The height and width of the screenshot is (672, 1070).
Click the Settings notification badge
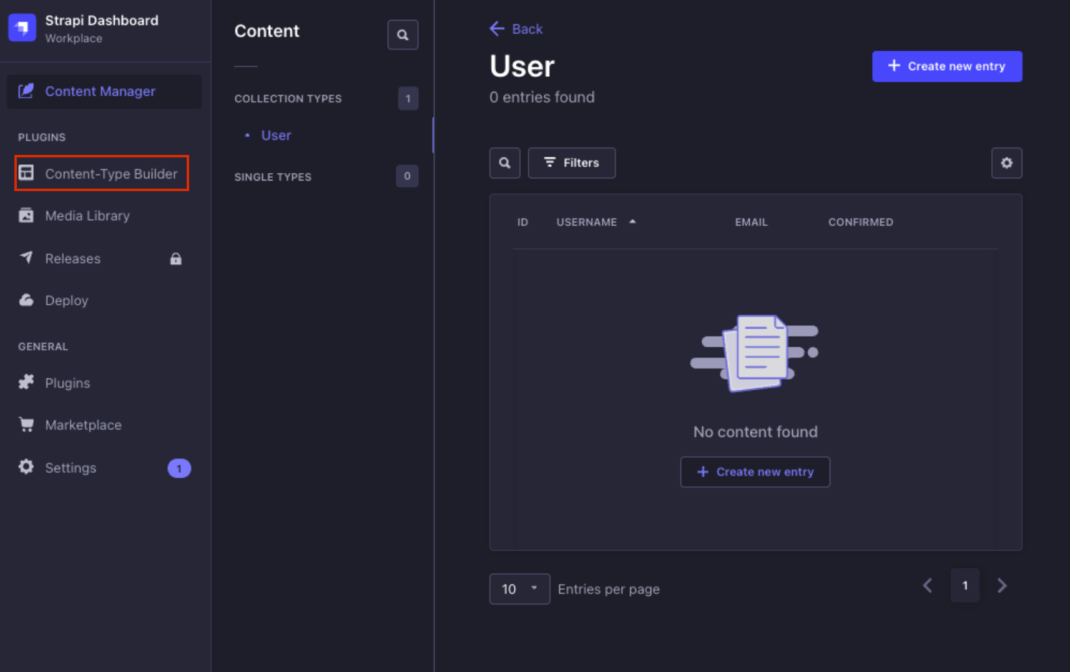(179, 468)
